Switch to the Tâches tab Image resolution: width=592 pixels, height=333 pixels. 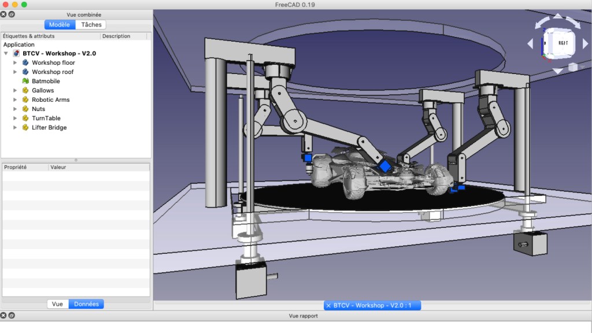point(91,24)
